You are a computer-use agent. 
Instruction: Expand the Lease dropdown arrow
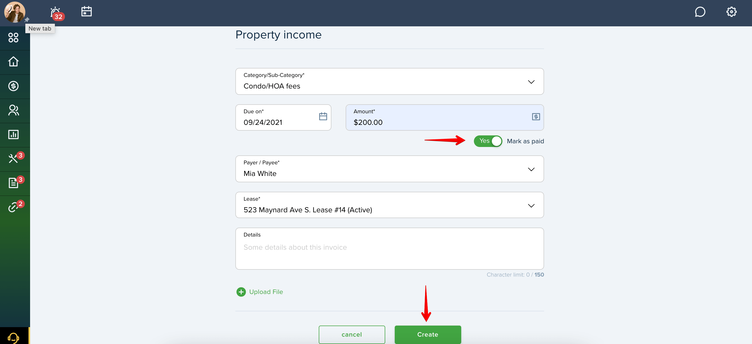tap(531, 206)
